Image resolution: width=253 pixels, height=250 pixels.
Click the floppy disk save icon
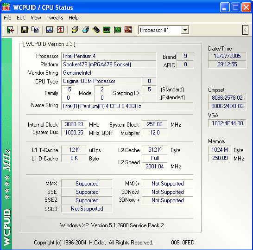pos(25,30)
